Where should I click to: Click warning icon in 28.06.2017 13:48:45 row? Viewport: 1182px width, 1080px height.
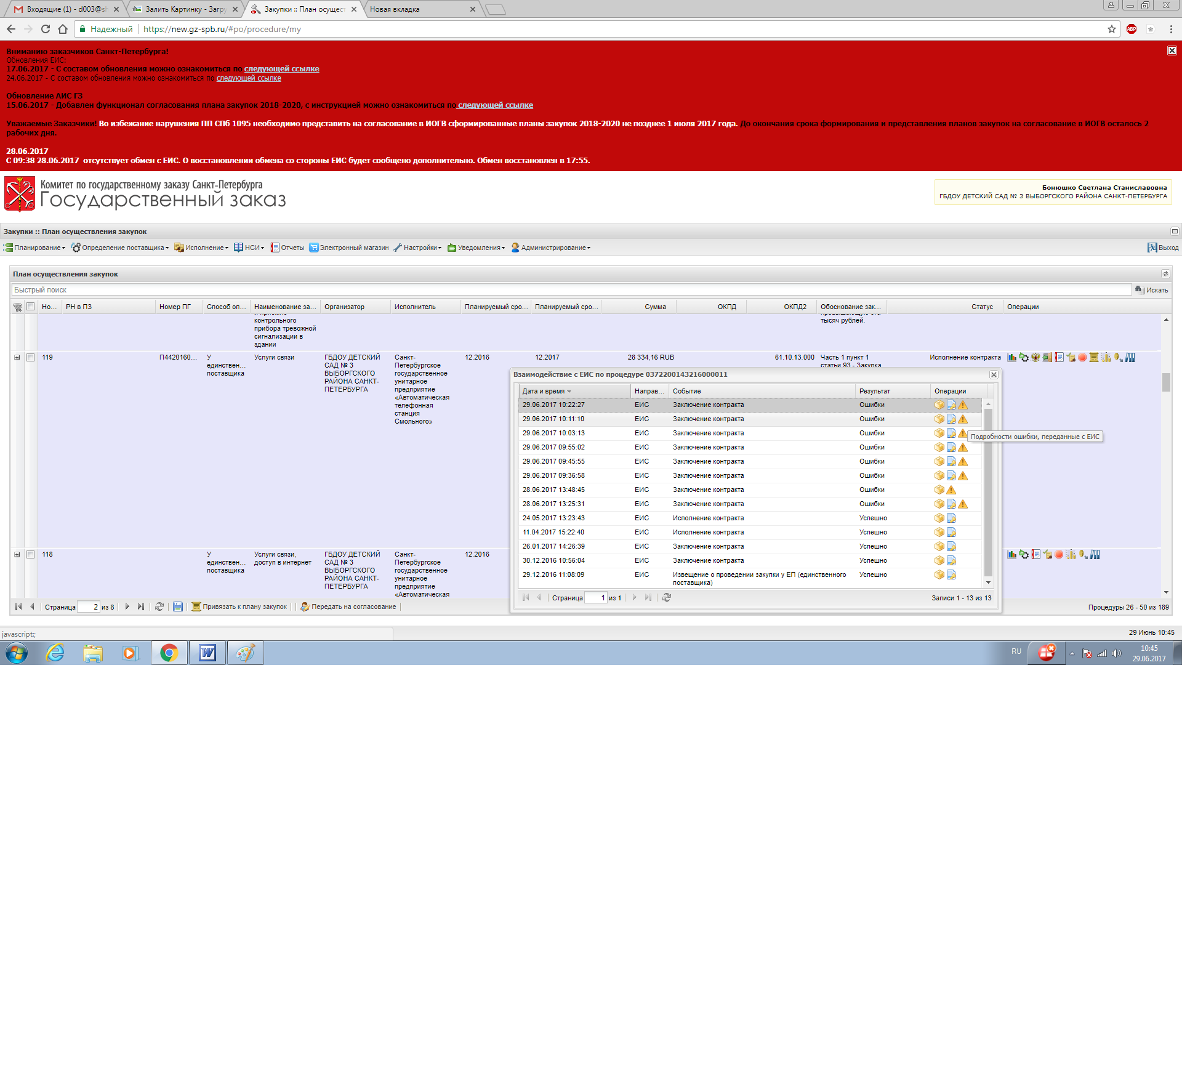(951, 490)
